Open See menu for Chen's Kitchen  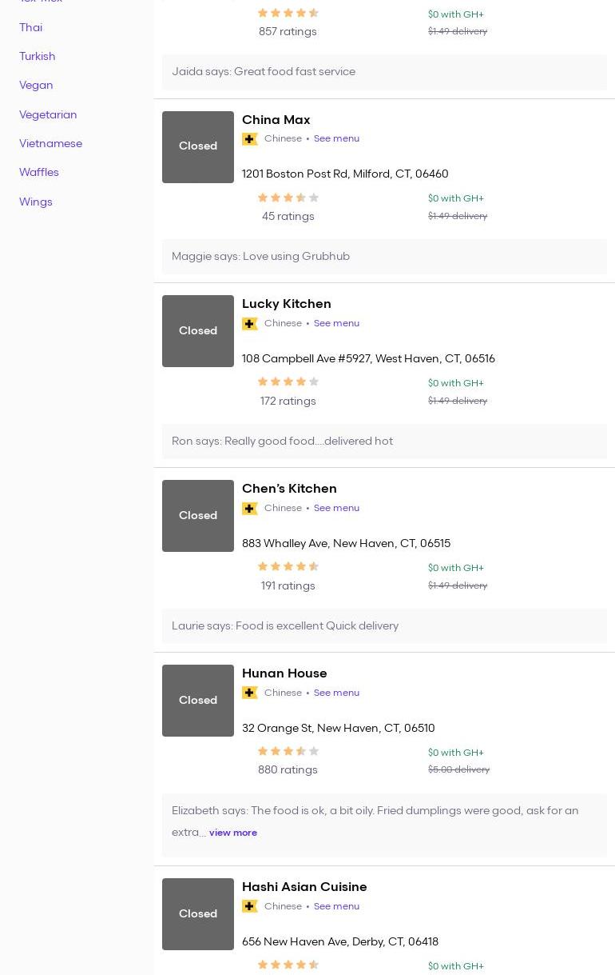336,508
